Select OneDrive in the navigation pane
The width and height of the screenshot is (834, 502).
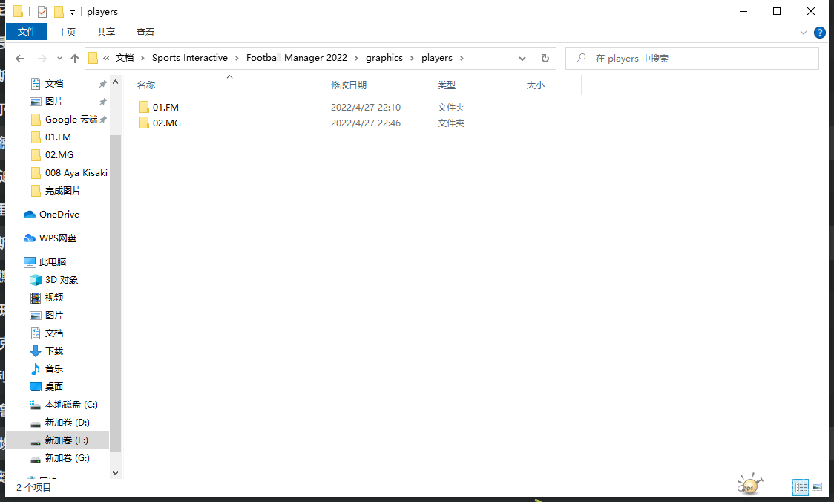tap(59, 215)
